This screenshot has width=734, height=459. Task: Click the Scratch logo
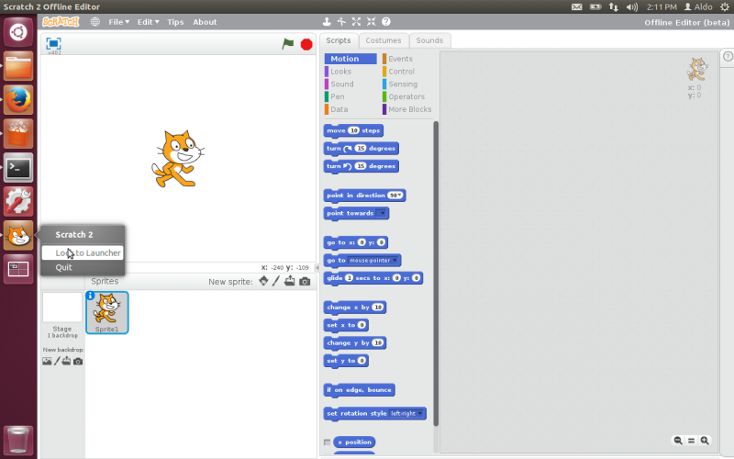click(61, 22)
